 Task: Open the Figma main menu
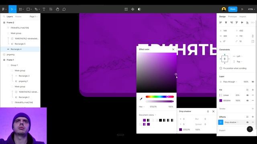pos(4,9)
